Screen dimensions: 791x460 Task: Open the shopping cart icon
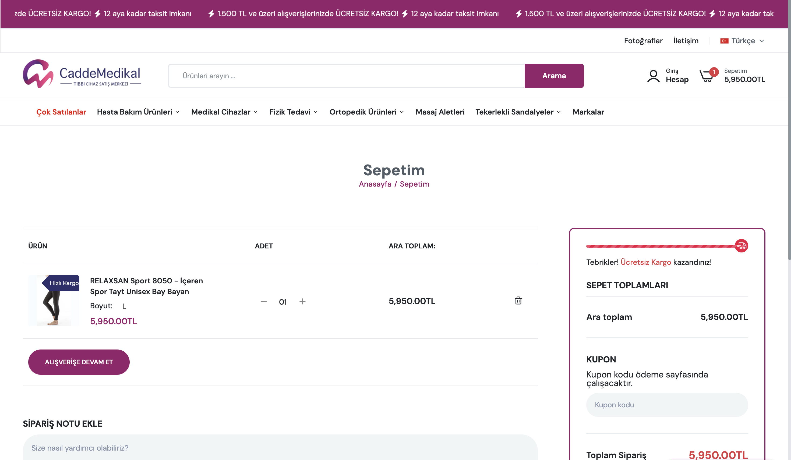[707, 76]
